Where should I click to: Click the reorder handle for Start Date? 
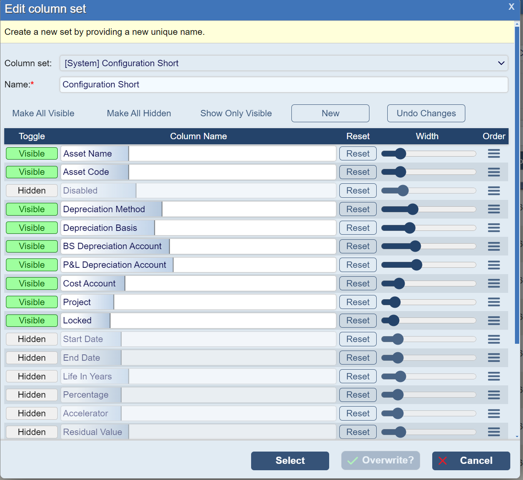point(494,339)
